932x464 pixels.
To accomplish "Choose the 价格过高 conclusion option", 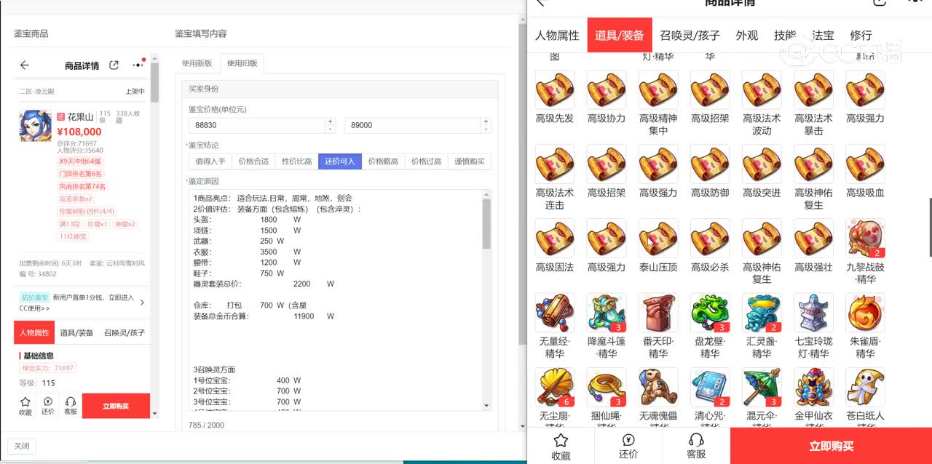I will [x=426, y=161].
